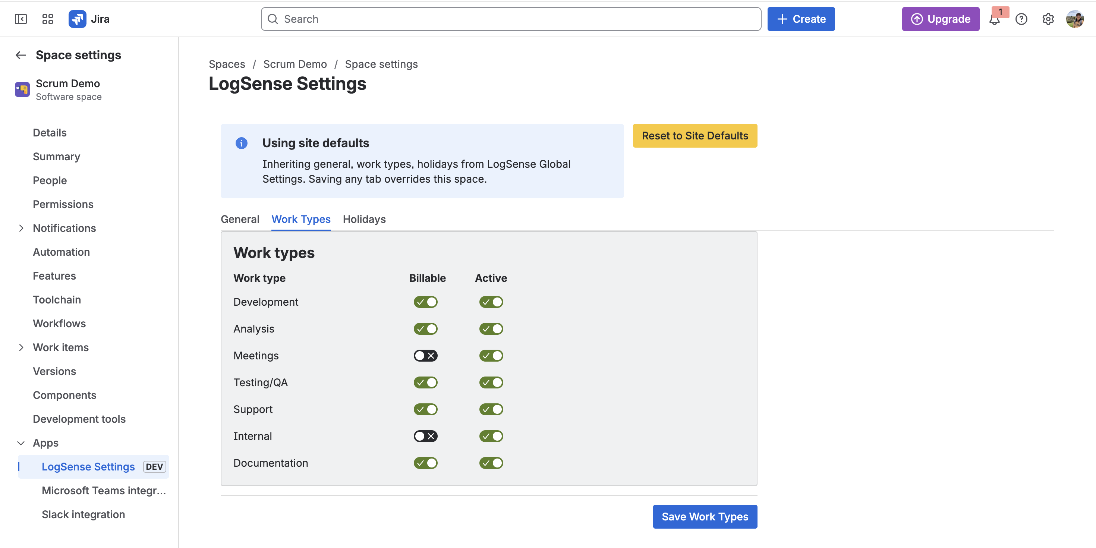
Task: Go back using the Space settings arrow
Action: coord(21,55)
